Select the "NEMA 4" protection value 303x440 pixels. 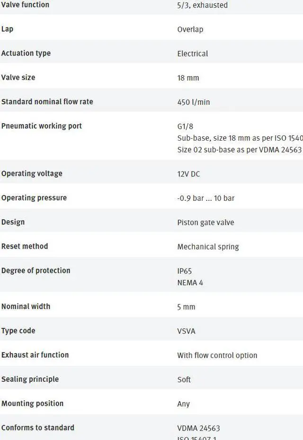click(190, 283)
